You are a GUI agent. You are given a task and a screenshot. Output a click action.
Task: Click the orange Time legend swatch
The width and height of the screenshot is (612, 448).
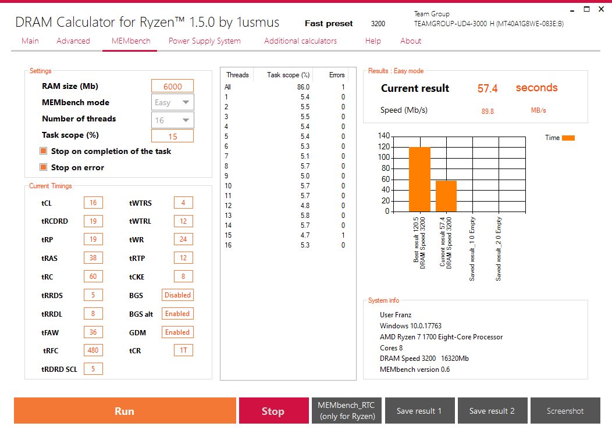click(x=568, y=138)
